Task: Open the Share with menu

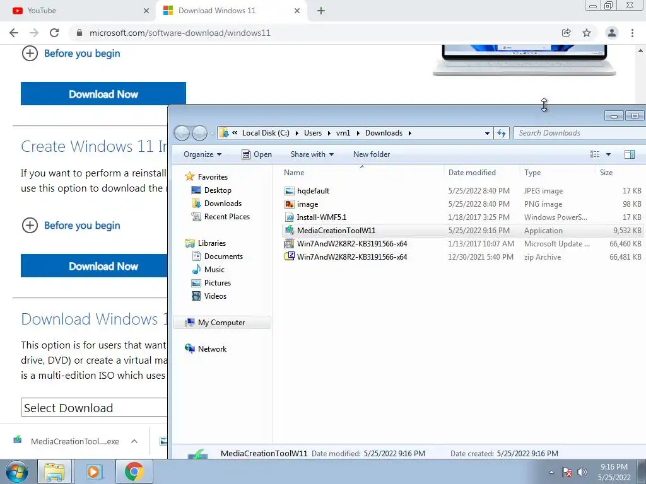Action: point(312,154)
